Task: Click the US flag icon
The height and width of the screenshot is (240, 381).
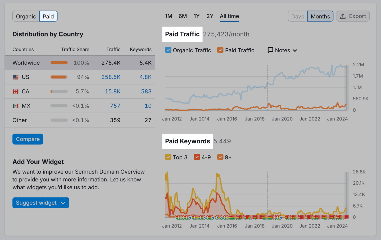Action: [15, 77]
